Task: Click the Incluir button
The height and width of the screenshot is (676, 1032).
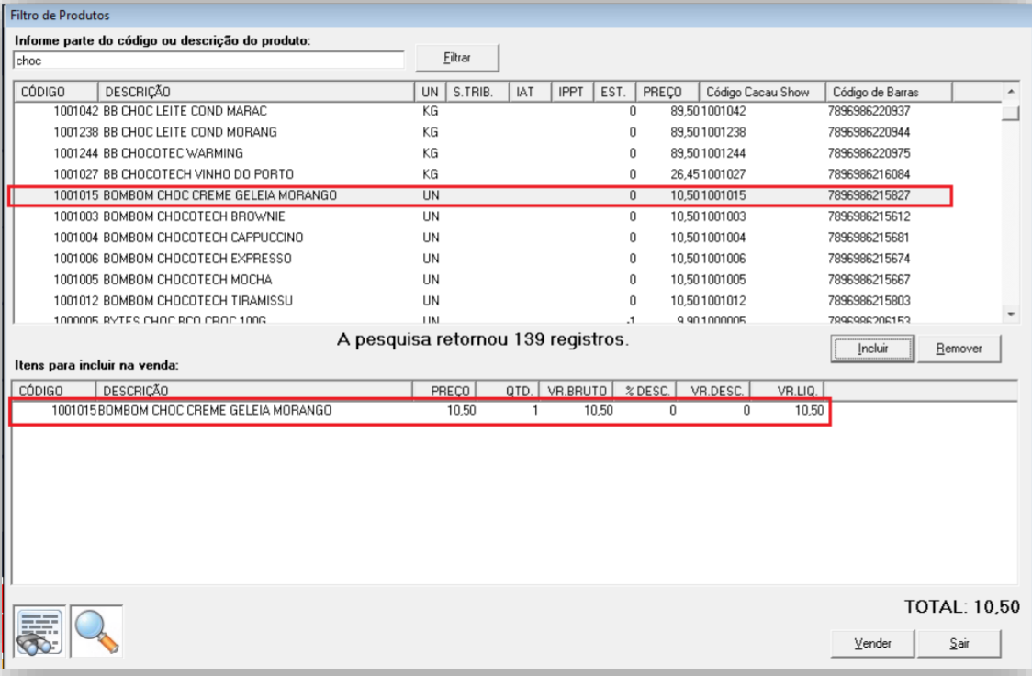Action: pos(873,349)
